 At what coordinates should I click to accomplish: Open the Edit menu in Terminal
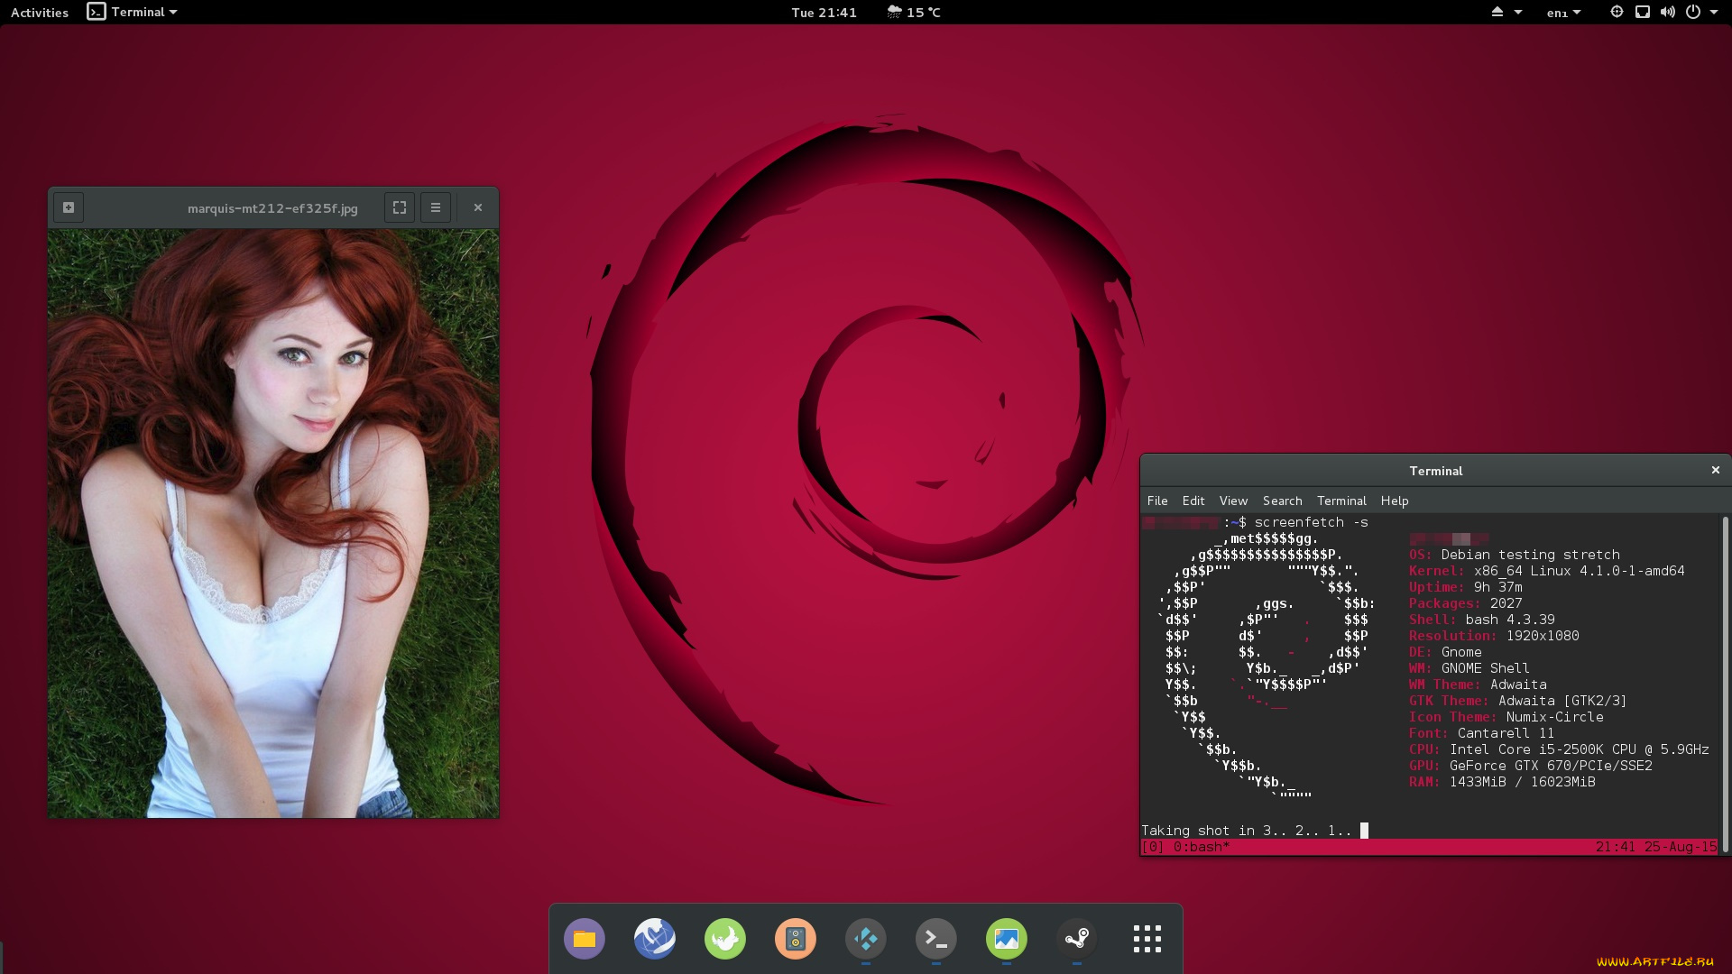(x=1193, y=501)
